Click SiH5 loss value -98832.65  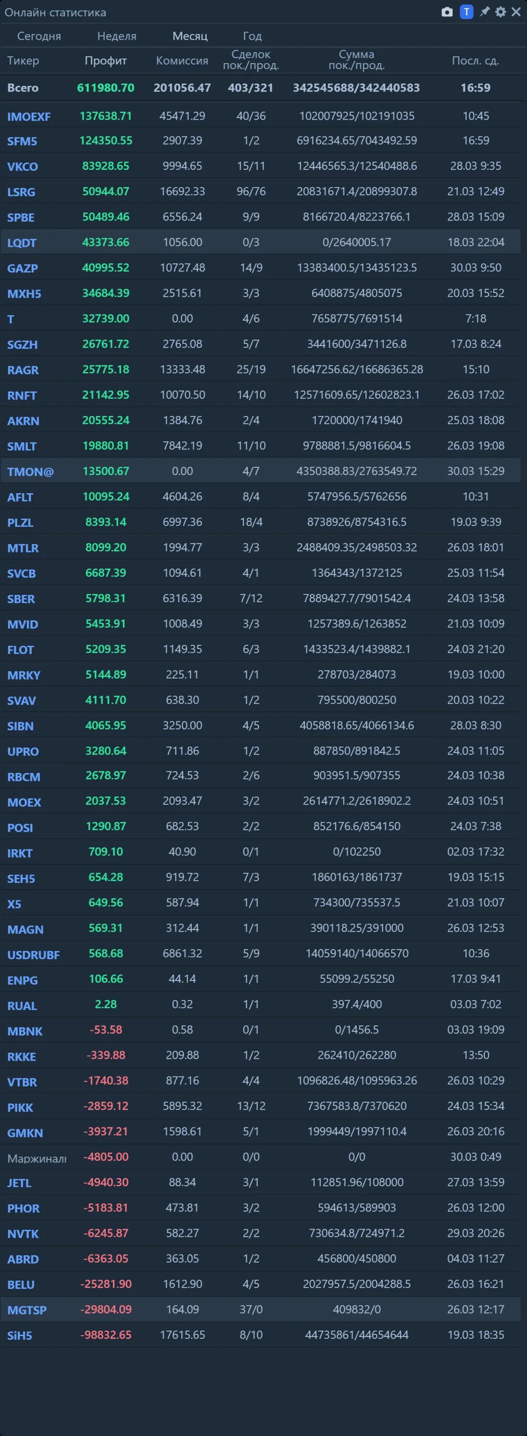pos(106,1335)
